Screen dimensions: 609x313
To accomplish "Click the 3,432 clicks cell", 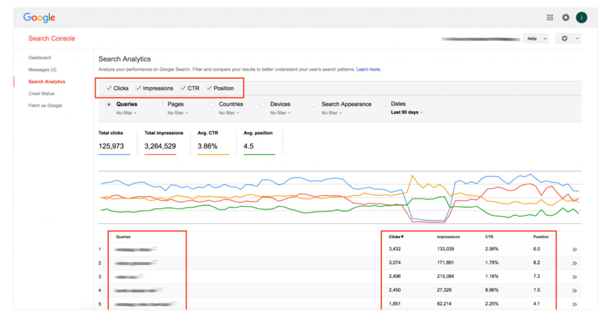I will pyautogui.click(x=395, y=249).
